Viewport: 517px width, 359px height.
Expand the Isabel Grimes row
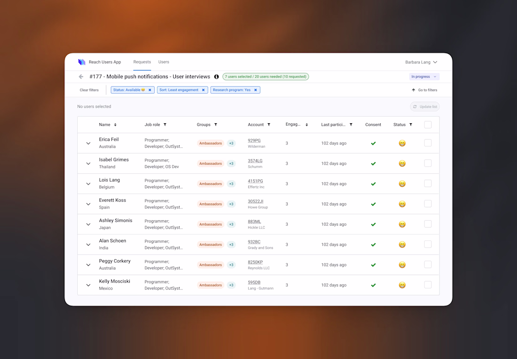pos(88,164)
